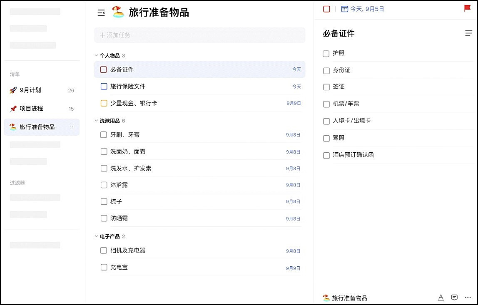Click the text formatting icon
This screenshot has width=478, height=305.
click(441, 298)
